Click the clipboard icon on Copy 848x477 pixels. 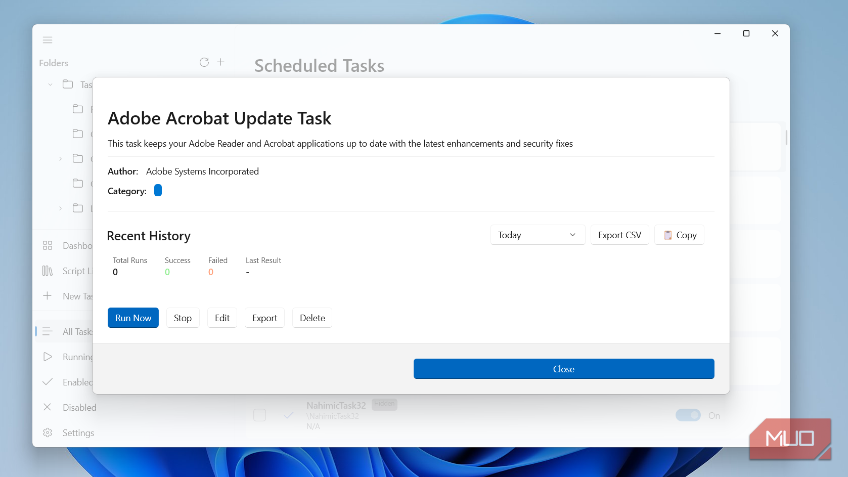(668, 235)
